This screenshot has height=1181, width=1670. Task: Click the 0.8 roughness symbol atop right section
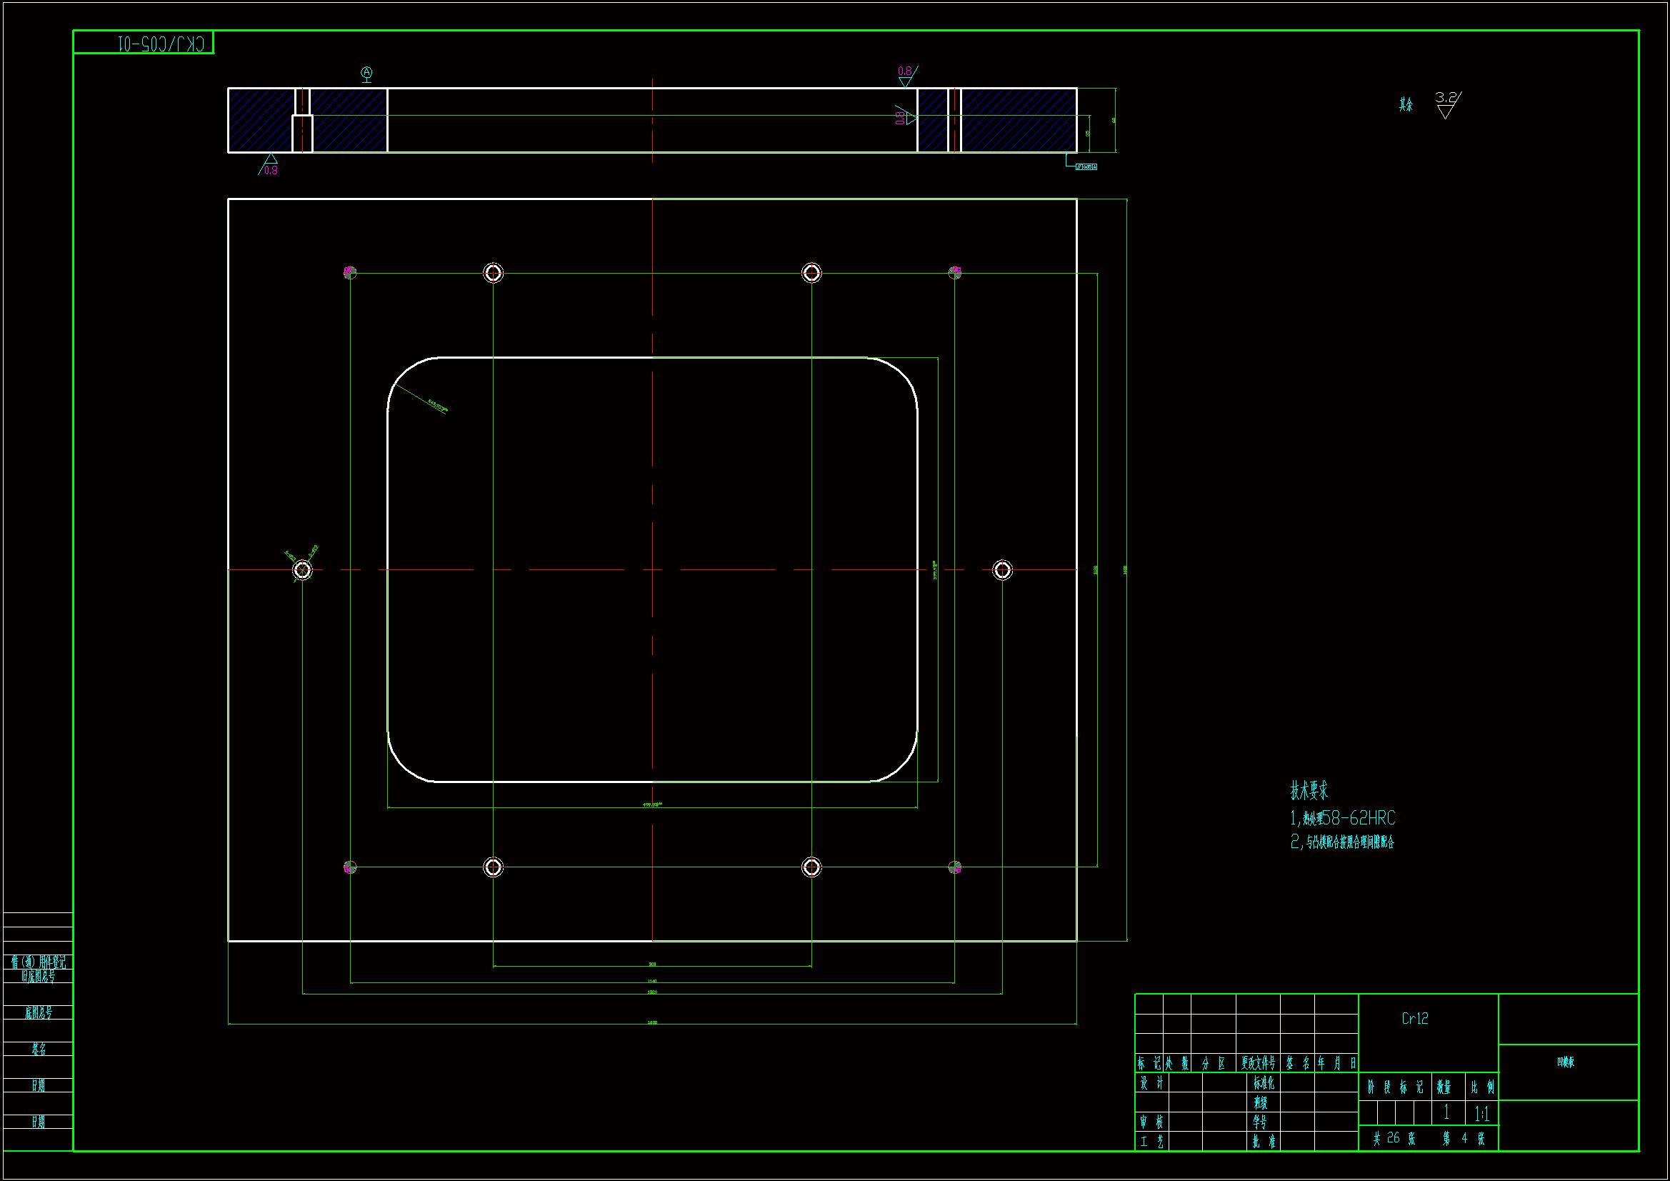click(x=906, y=75)
